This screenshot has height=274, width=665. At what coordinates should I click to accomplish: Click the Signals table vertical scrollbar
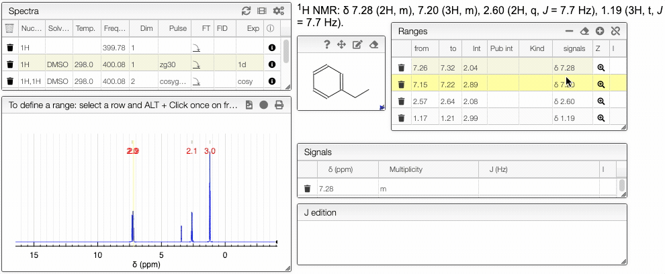pos(622,186)
